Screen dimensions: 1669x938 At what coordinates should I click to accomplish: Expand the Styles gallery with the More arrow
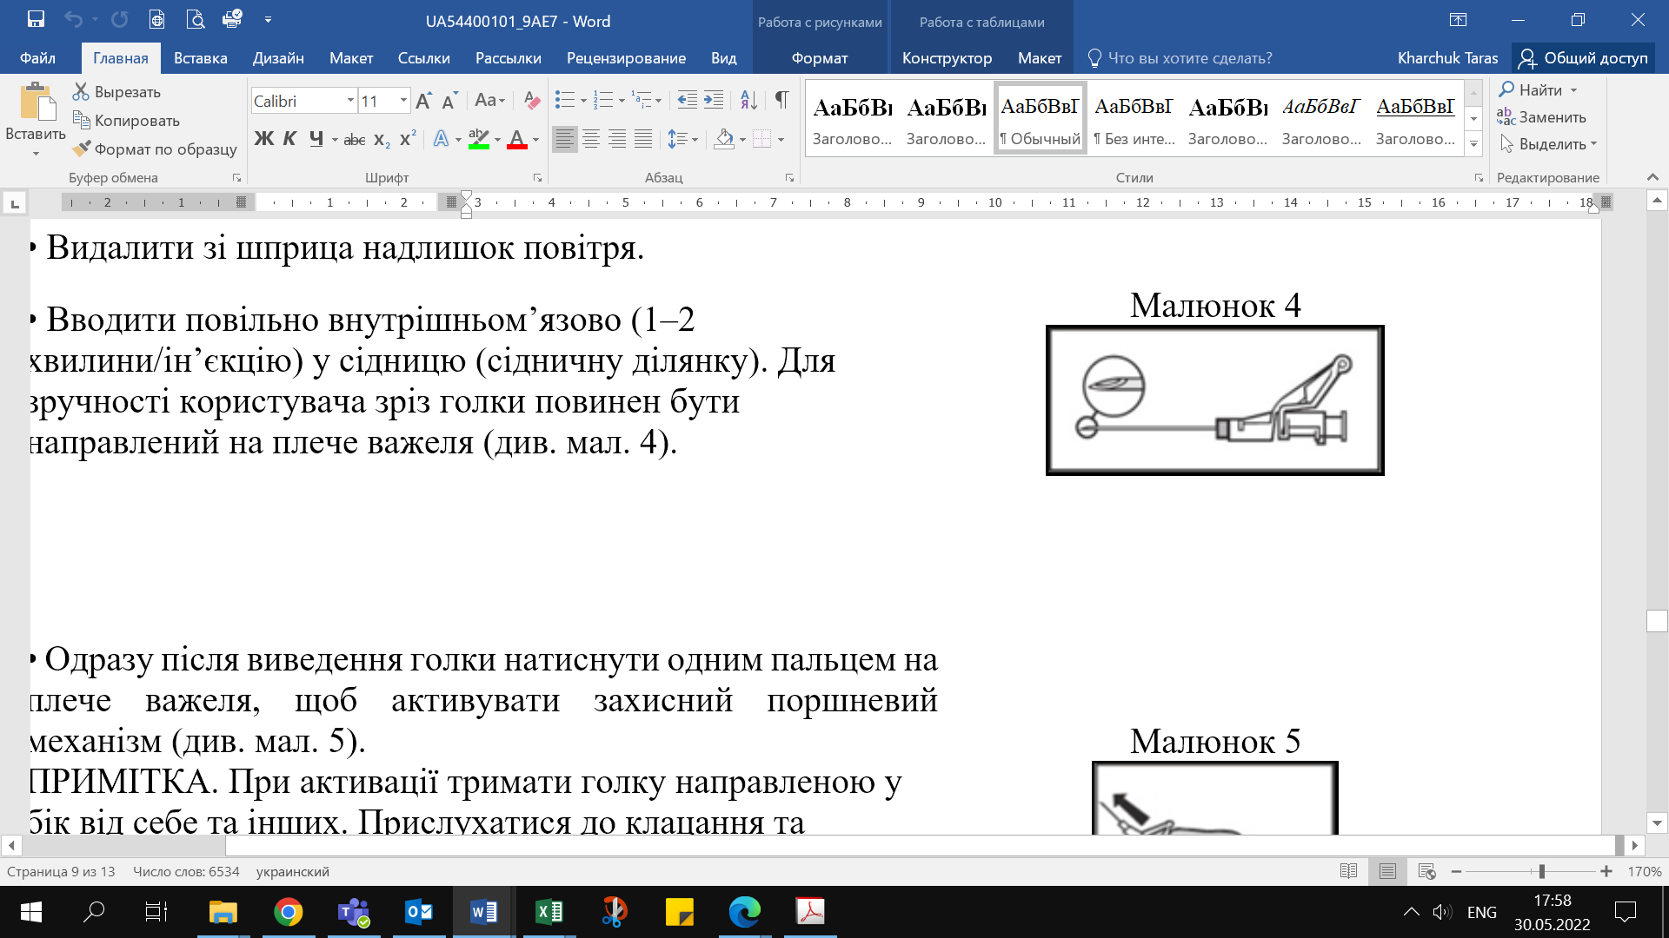(x=1473, y=144)
